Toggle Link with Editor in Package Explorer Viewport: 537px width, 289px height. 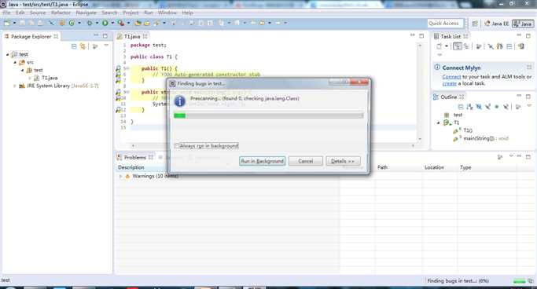[83, 46]
